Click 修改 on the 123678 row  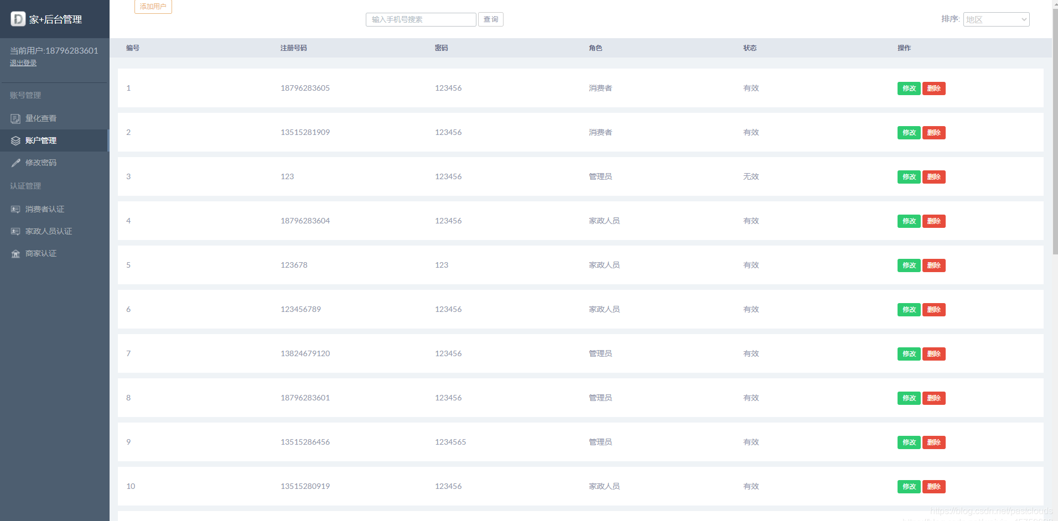[909, 265]
